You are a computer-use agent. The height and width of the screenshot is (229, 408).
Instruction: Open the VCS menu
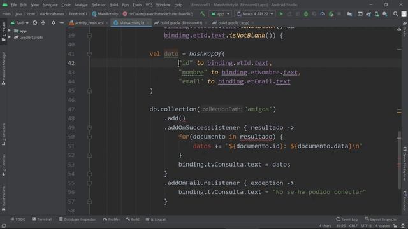[x=149, y=5]
